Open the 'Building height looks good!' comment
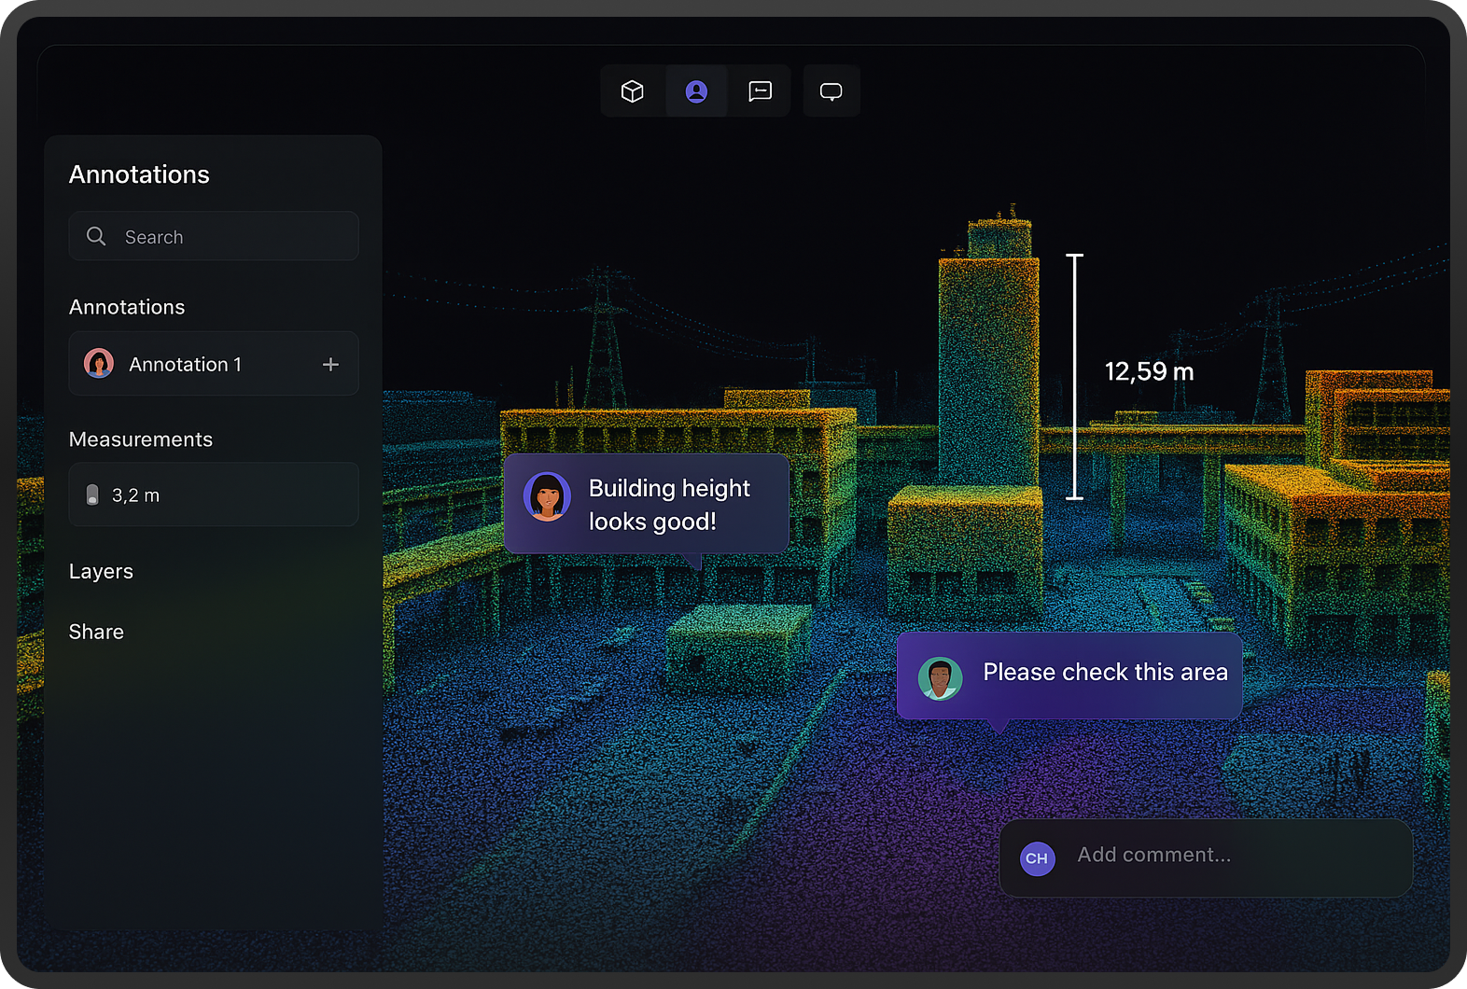 click(x=647, y=504)
